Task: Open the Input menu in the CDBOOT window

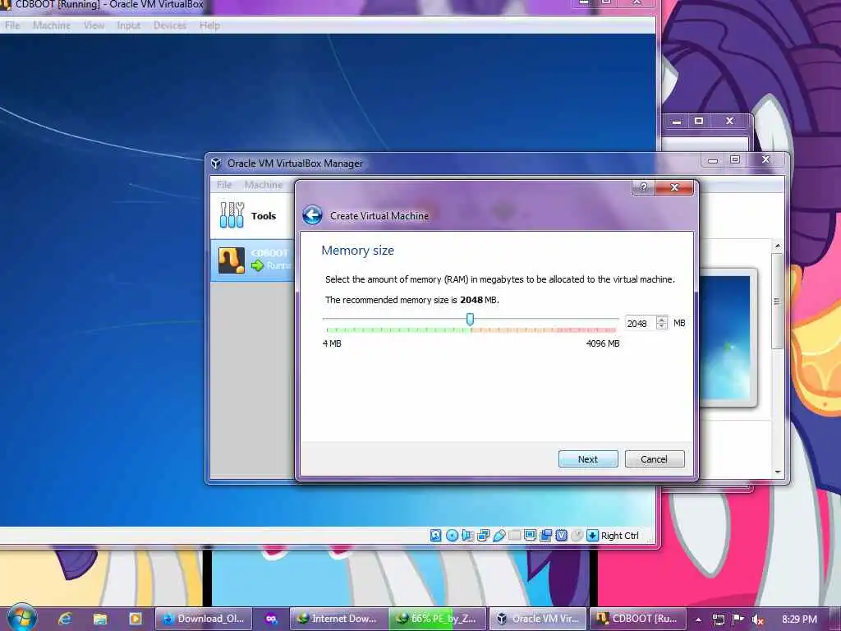Action: [x=129, y=25]
